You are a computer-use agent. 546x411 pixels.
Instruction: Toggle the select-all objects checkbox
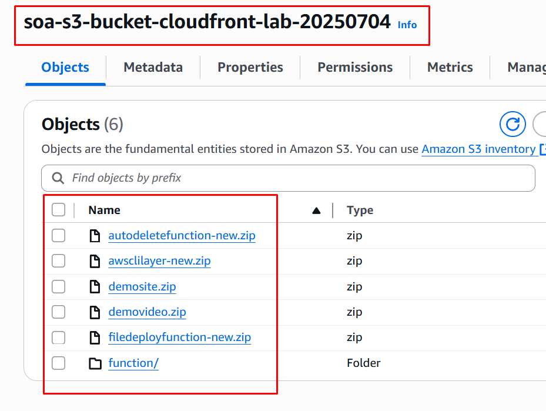(x=58, y=210)
